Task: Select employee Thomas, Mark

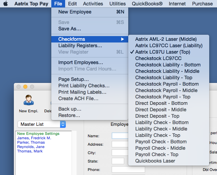Action: point(30,151)
